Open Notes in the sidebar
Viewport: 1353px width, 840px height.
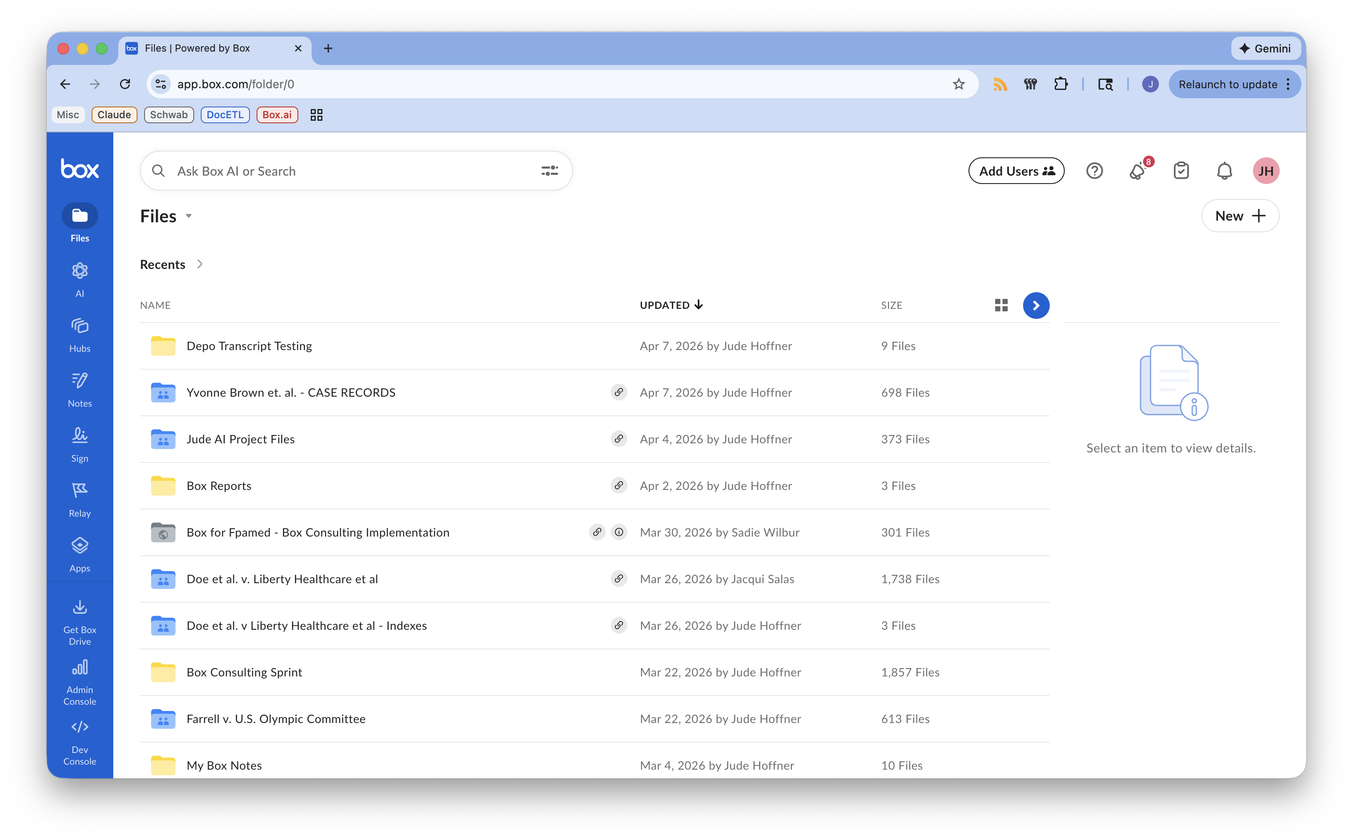pyautogui.click(x=80, y=388)
